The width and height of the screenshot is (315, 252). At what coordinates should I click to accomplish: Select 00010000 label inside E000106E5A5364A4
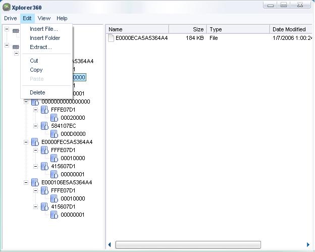pos(73,198)
